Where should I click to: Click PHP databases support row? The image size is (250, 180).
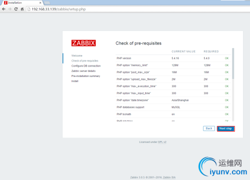point(173,107)
